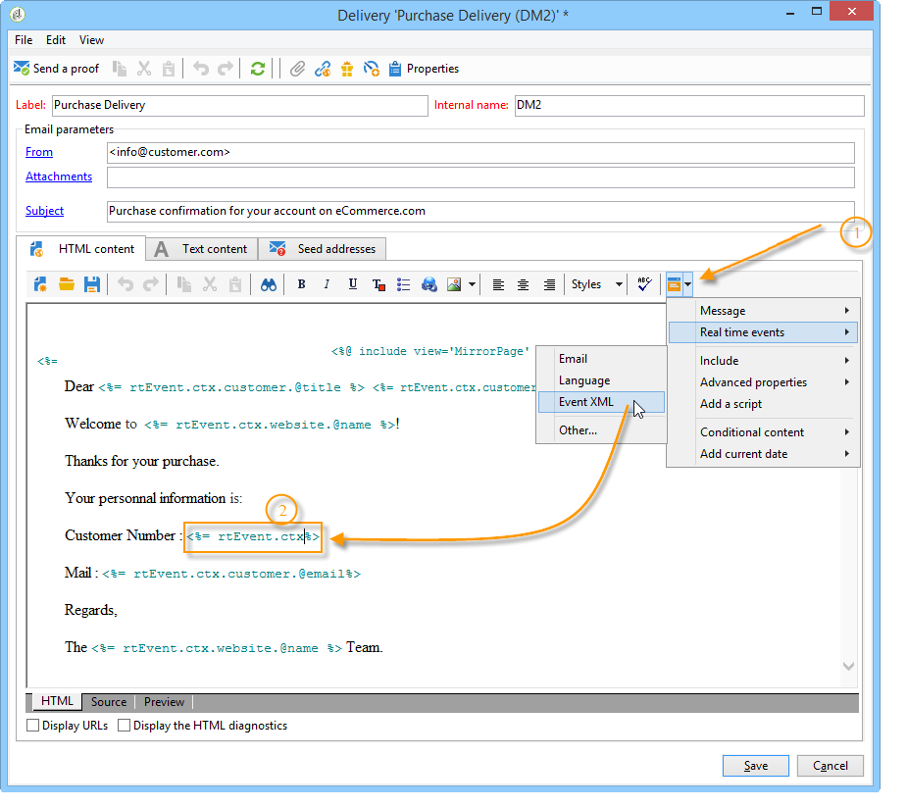907x807 pixels.
Task: Expand the Conditional content submenu
Action: tap(763, 432)
